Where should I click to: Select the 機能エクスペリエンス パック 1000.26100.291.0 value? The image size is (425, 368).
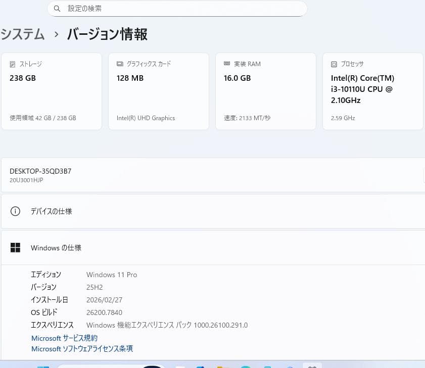pos(167,325)
